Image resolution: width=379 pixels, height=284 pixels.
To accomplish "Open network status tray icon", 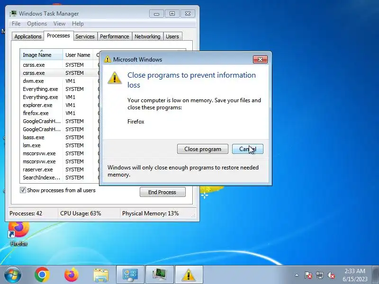I will click(319, 275).
